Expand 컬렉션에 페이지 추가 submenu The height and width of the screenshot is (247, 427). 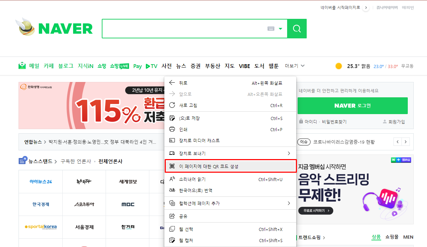coord(230,203)
